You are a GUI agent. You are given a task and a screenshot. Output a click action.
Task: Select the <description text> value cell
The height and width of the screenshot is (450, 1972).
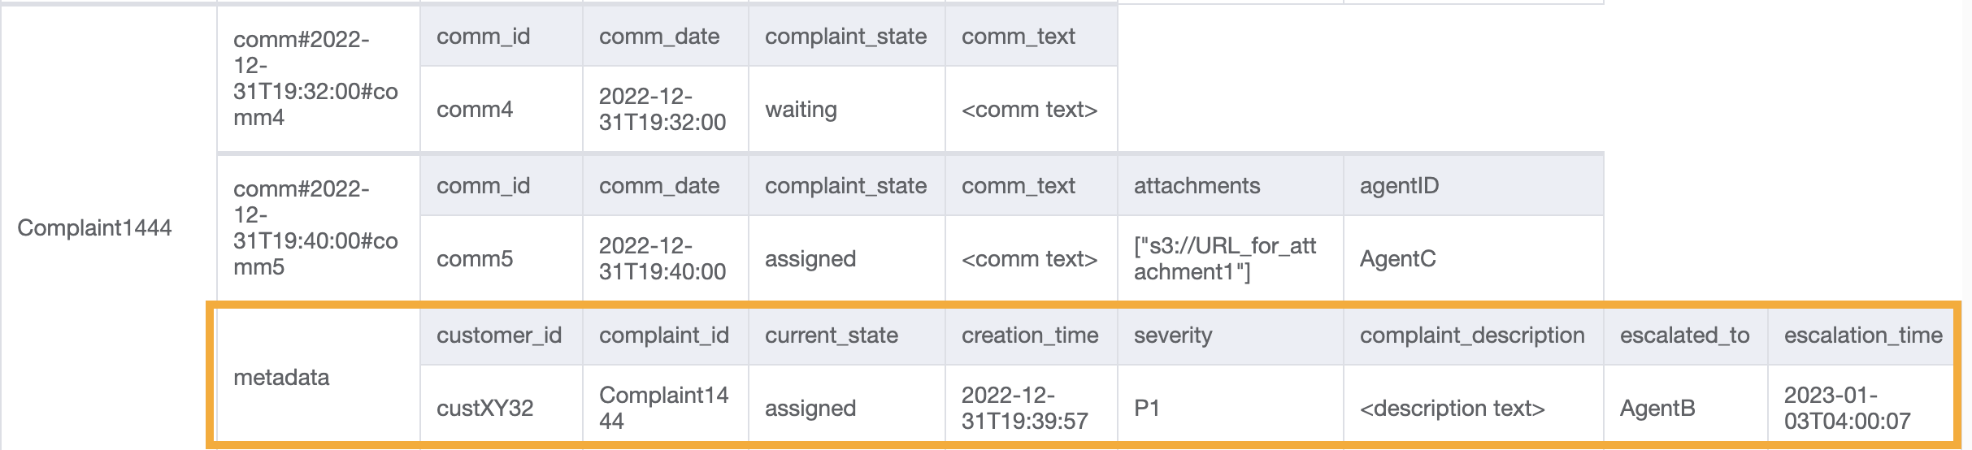pyautogui.click(x=1452, y=409)
